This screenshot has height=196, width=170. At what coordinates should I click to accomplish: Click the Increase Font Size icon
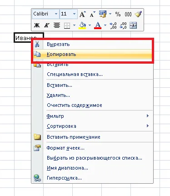(x=83, y=14)
